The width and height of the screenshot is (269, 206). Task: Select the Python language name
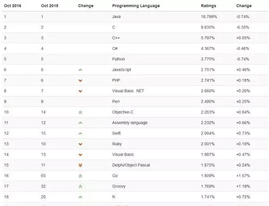pos(119,59)
